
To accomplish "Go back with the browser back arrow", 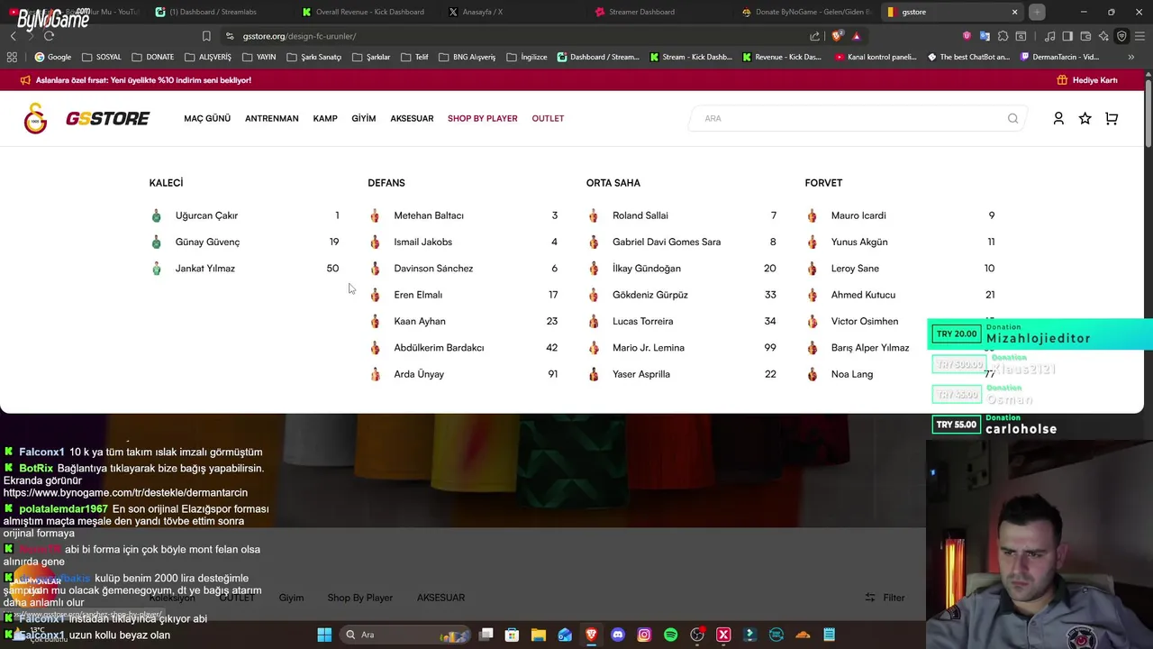I will click(x=13, y=36).
